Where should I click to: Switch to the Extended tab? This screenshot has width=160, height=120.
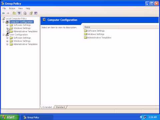(x=47, y=107)
